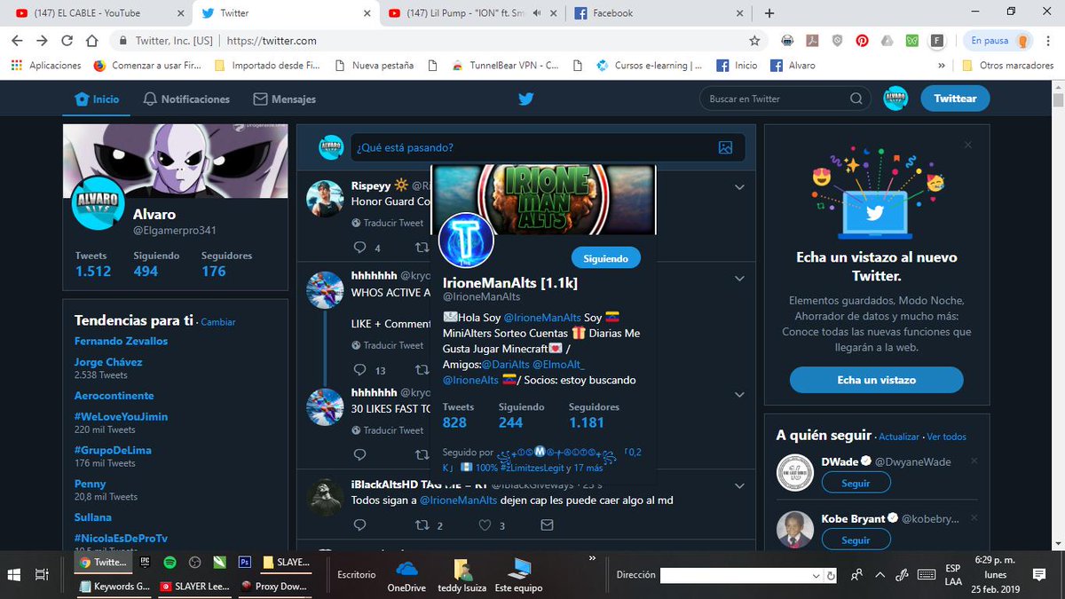Expand the Rispeyy tweet options chevron
The height and width of the screenshot is (599, 1065).
click(739, 186)
